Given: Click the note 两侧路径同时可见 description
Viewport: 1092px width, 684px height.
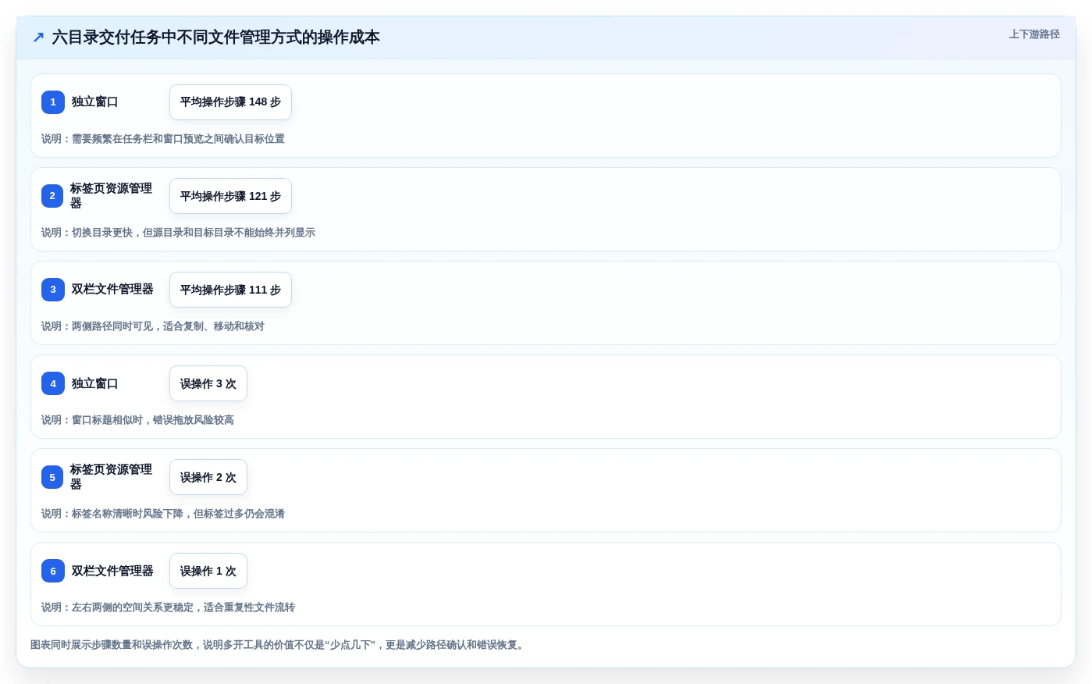Looking at the screenshot, I should [x=153, y=326].
